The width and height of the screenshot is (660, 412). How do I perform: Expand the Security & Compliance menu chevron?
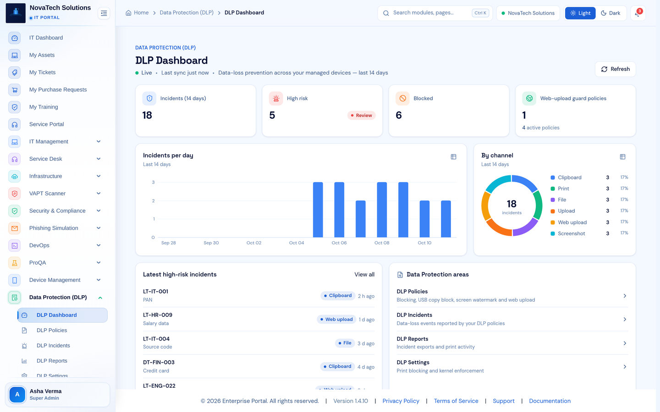[99, 211]
